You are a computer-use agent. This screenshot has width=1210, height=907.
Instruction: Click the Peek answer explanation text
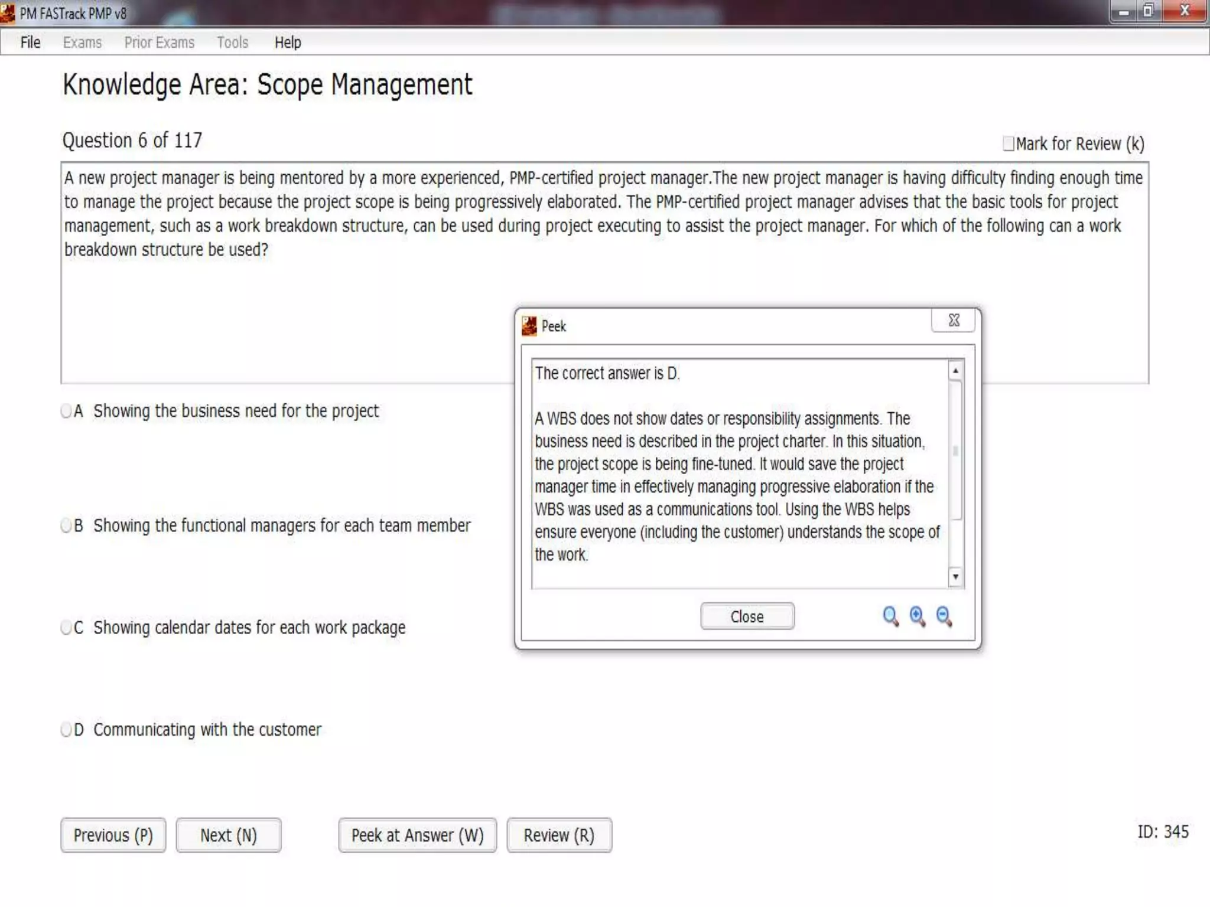click(x=737, y=487)
